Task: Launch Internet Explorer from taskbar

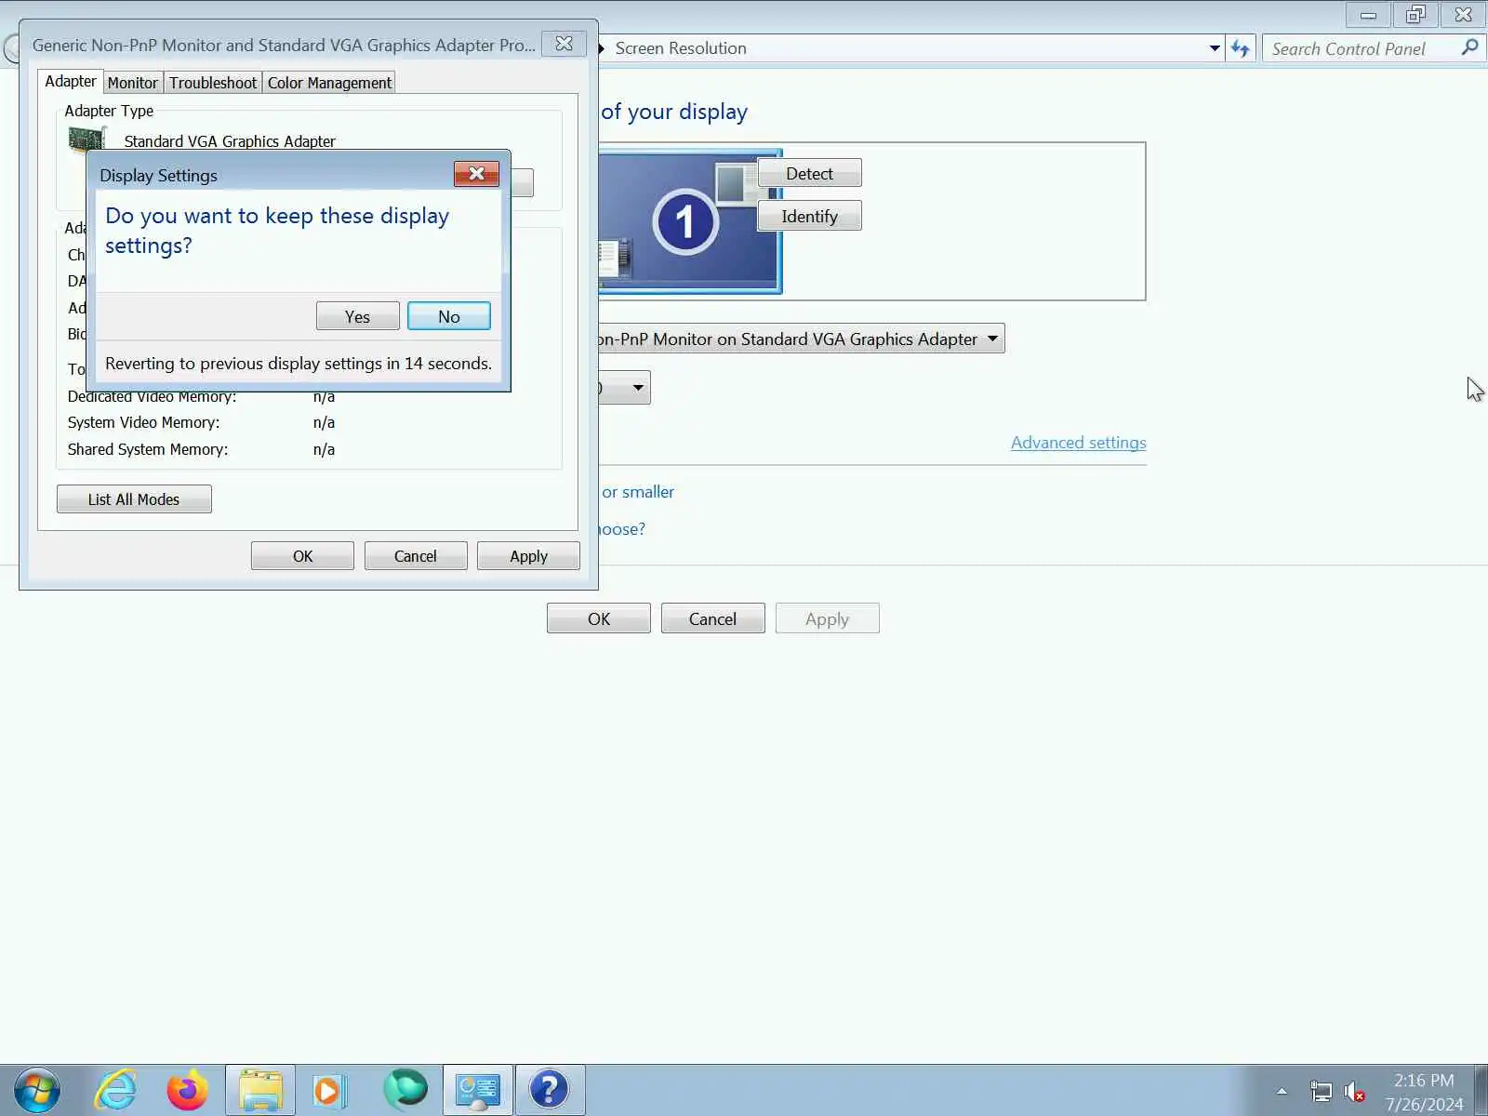Action: click(x=116, y=1090)
